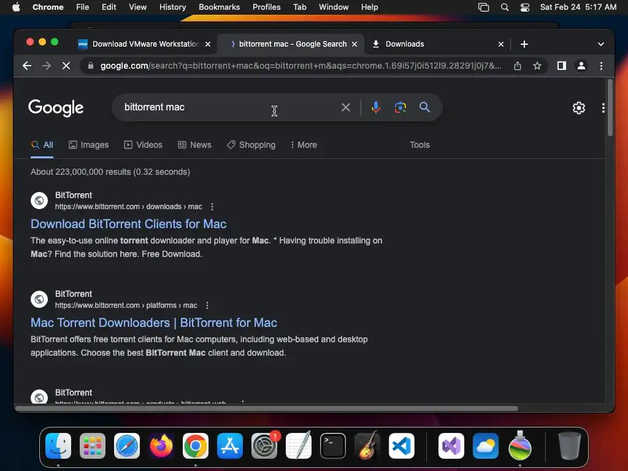Close the bittorrent mac Google Search tab
628x471 pixels.
pyautogui.click(x=354, y=44)
